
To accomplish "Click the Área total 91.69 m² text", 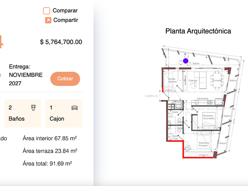I will tap(47, 164).
